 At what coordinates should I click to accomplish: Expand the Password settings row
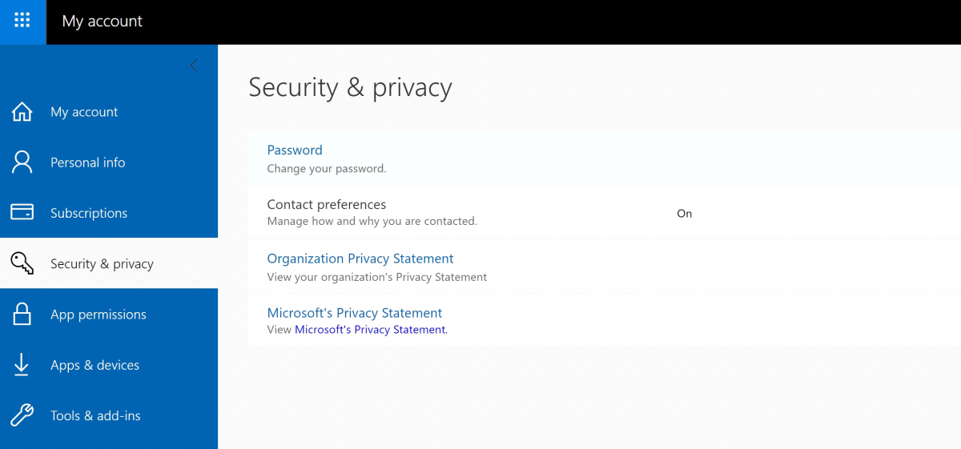(x=605, y=158)
